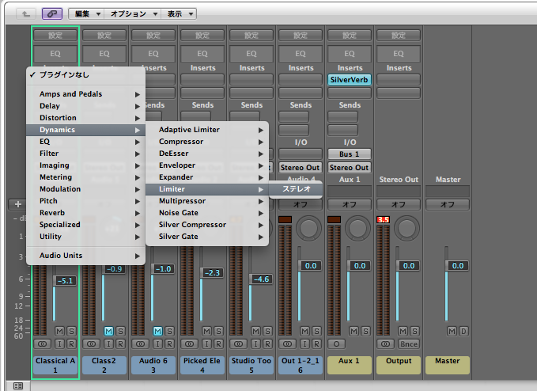
Task: Enable input monitoring on Classical A strip
Action: pyautogui.click(x=59, y=344)
